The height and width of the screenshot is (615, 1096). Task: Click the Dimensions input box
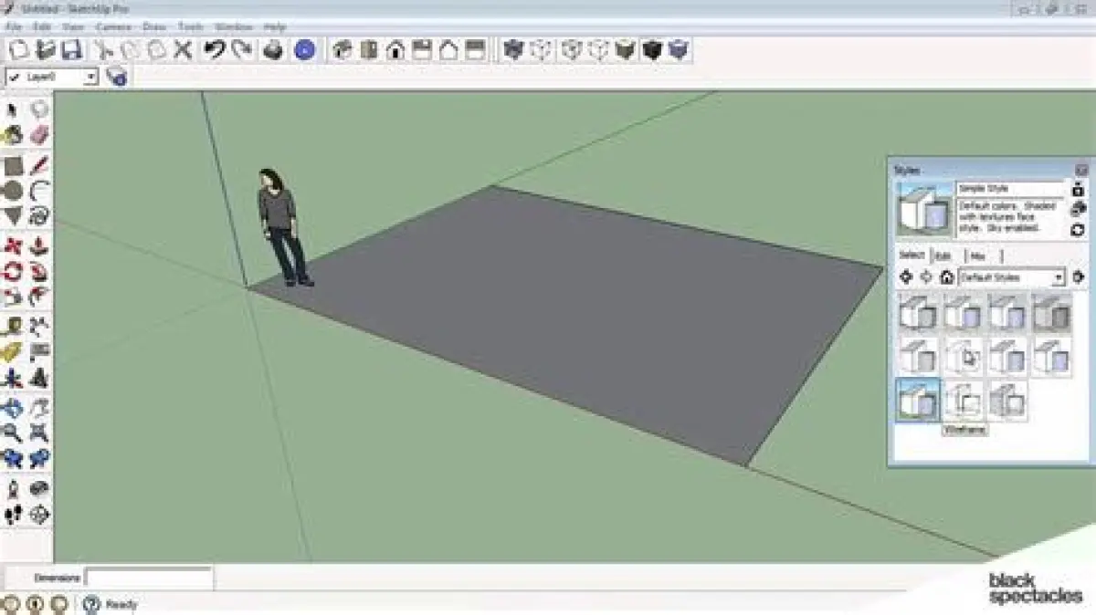(x=149, y=578)
